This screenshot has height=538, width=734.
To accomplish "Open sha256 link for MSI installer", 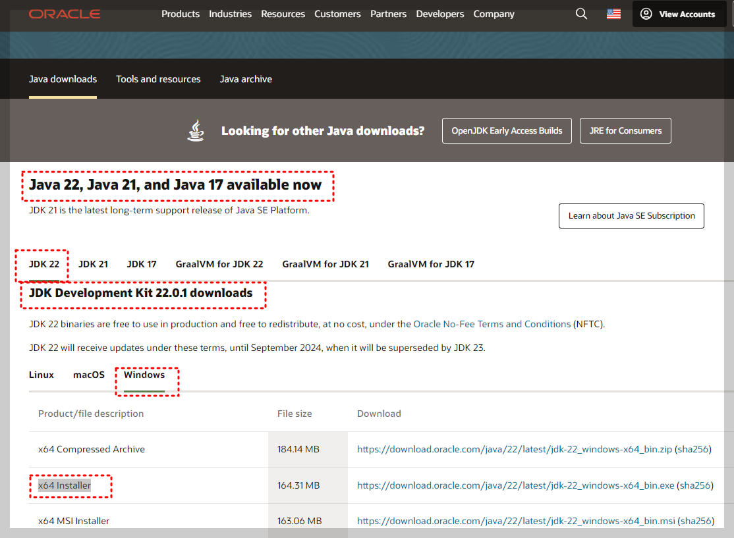I will 696,521.
